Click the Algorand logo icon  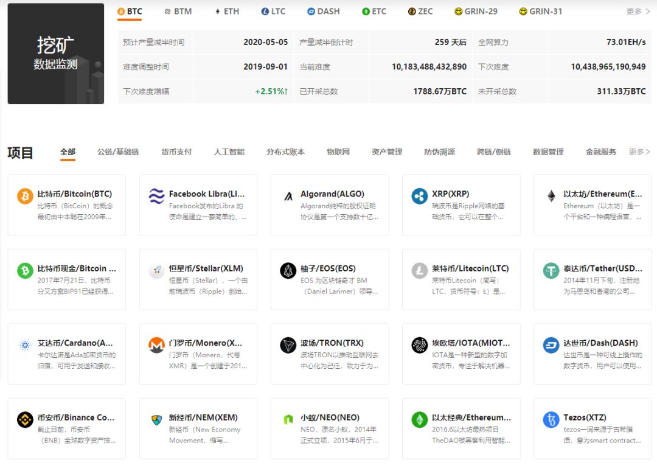point(288,196)
